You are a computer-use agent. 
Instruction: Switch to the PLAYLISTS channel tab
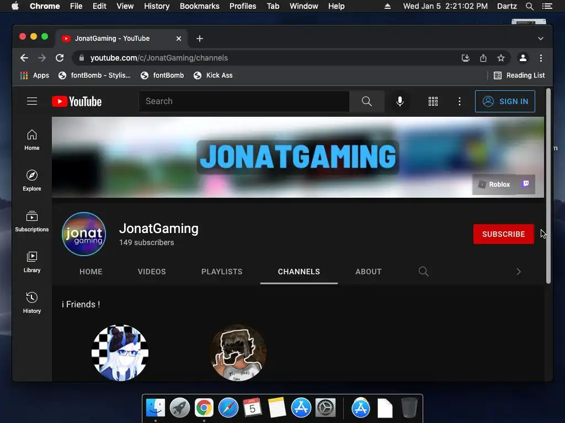tap(222, 272)
